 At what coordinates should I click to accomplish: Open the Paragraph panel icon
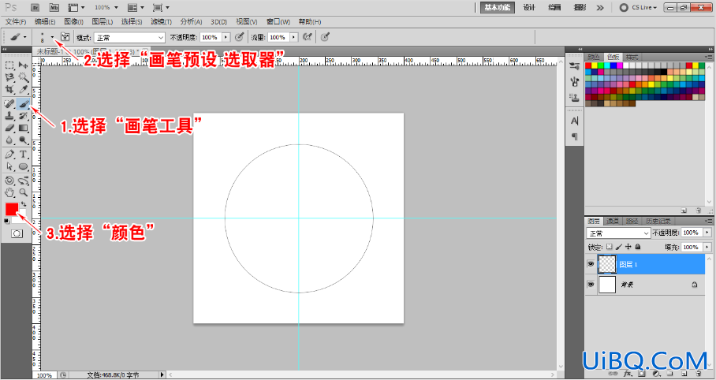(x=574, y=136)
